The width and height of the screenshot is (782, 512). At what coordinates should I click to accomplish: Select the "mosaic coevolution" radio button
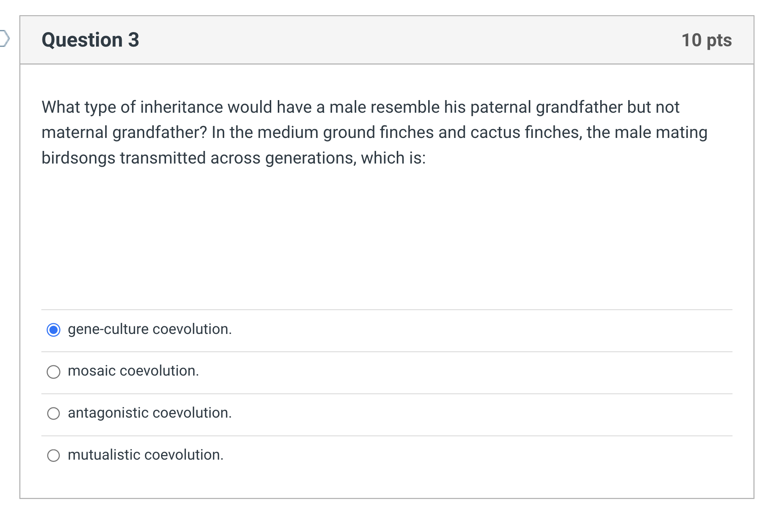(53, 371)
